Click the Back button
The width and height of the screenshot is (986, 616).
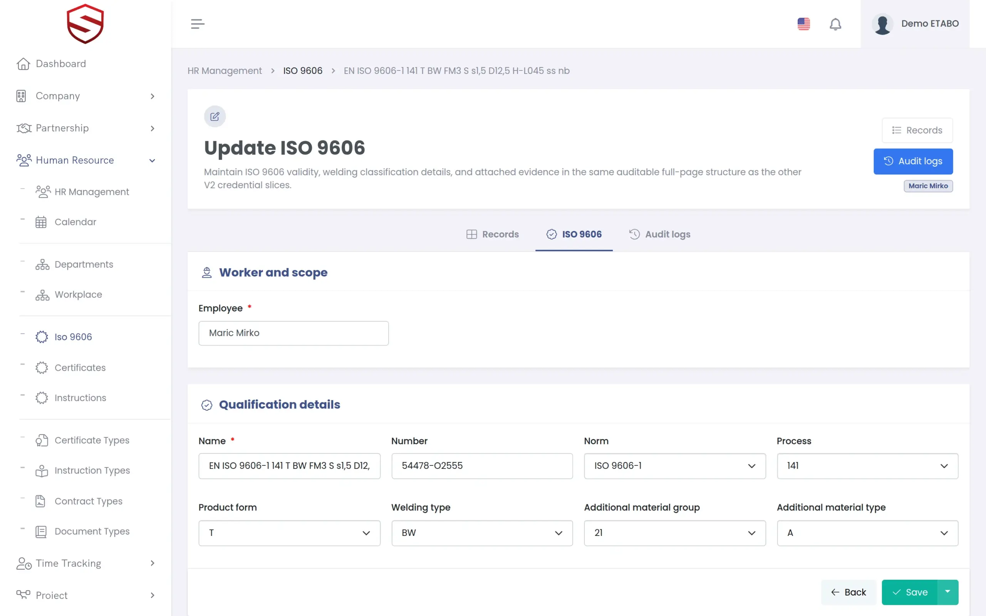click(x=849, y=592)
